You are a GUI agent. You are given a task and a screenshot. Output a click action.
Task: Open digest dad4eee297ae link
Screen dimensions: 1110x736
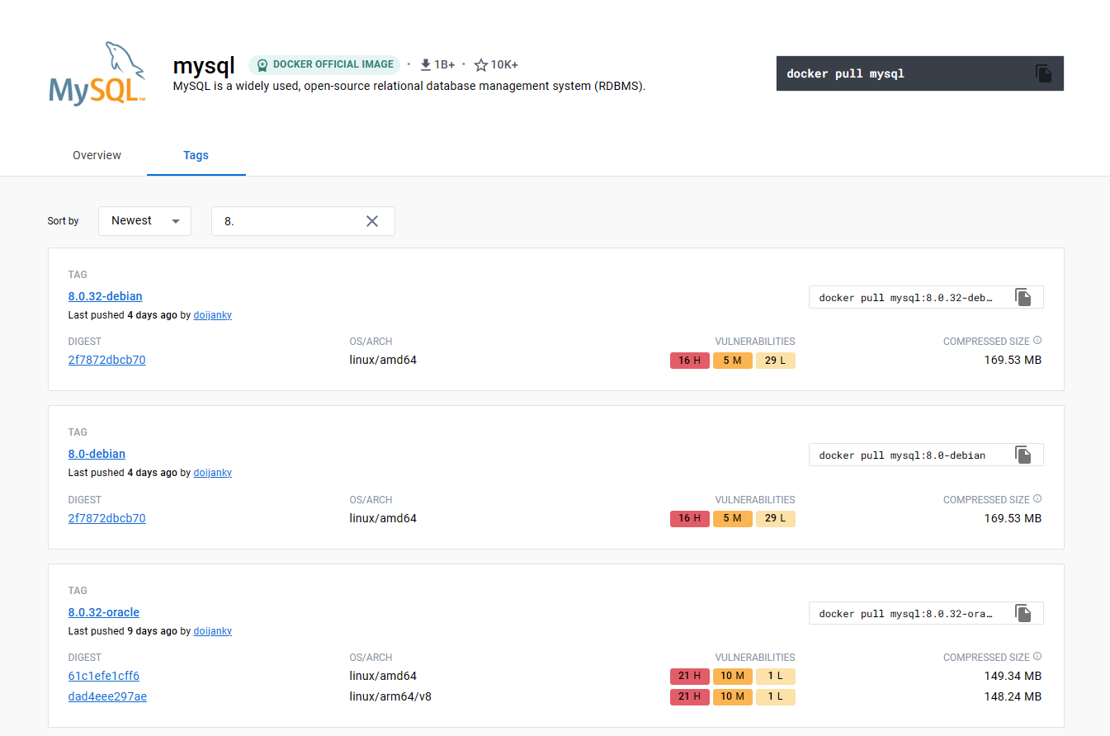(x=107, y=696)
